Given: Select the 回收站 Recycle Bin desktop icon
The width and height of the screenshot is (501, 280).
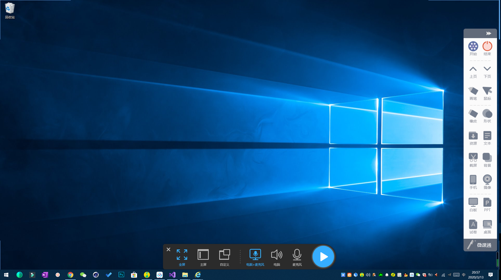Looking at the screenshot, I should pos(10,11).
